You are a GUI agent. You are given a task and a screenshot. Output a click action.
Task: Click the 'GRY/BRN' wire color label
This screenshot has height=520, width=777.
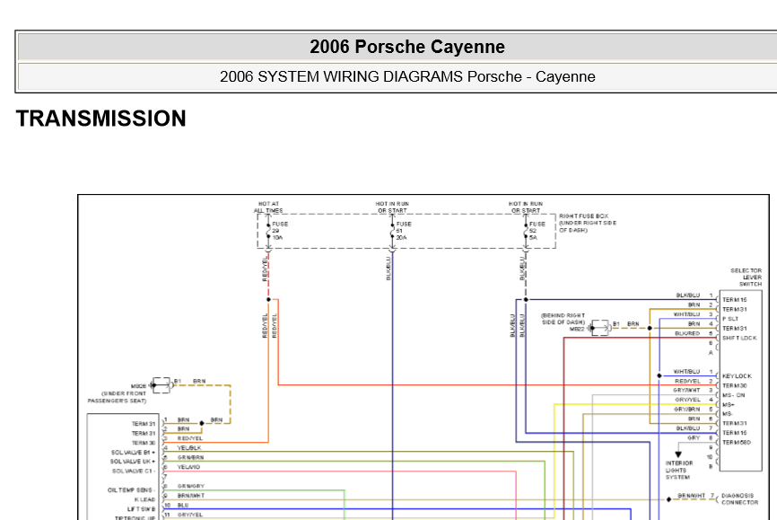pyautogui.click(x=686, y=410)
